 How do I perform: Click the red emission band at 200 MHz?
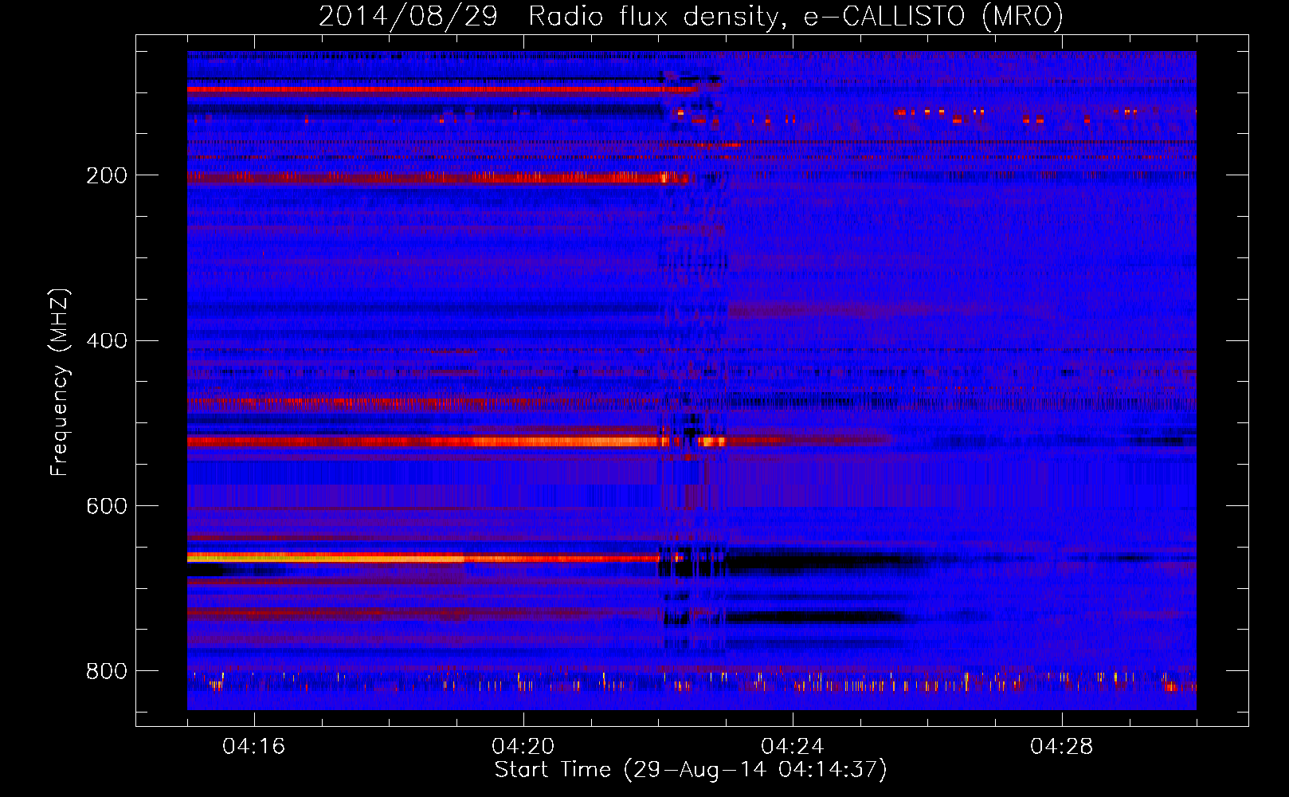click(438, 178)
